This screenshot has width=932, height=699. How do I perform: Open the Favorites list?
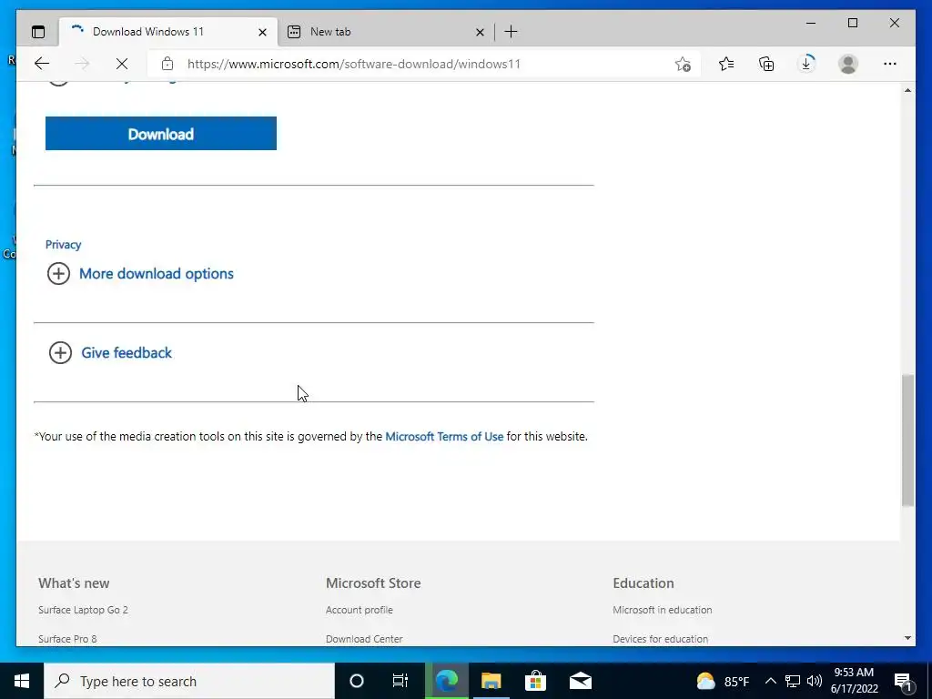tap(725, 64)
